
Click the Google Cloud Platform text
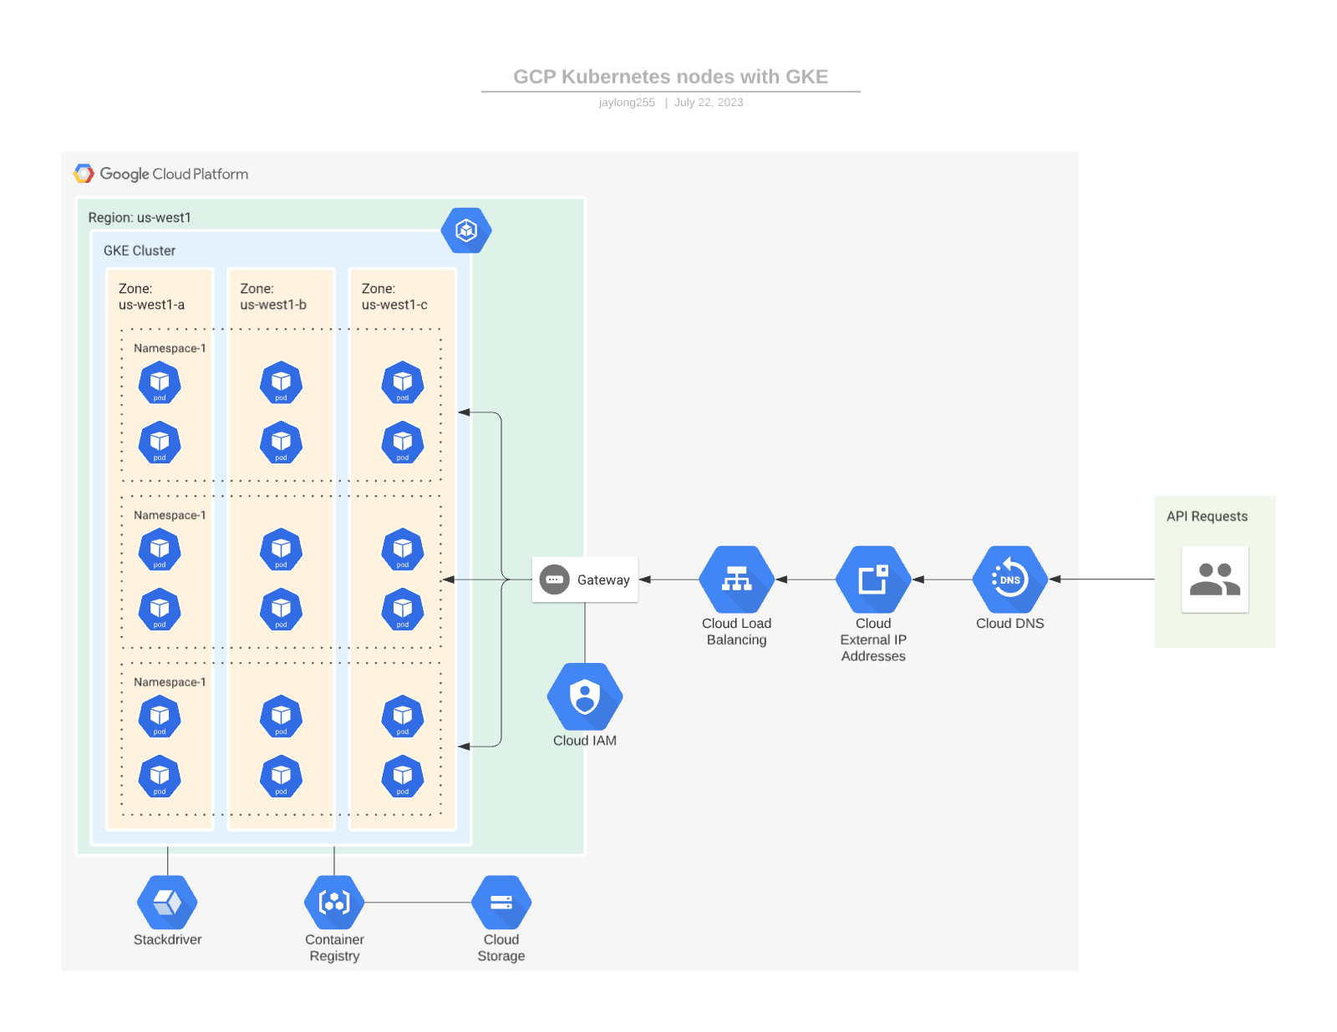174,175
